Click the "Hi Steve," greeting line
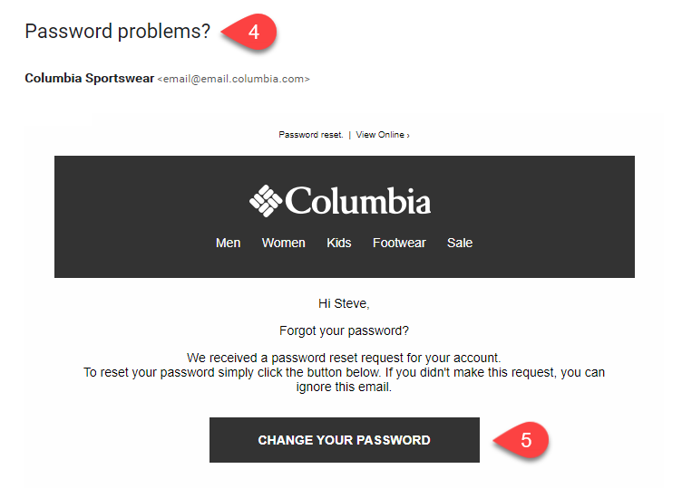 point(345,304)
